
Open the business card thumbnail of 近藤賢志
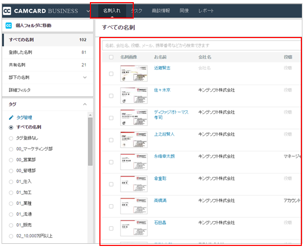pyautogui.click(x=134, y=74)
